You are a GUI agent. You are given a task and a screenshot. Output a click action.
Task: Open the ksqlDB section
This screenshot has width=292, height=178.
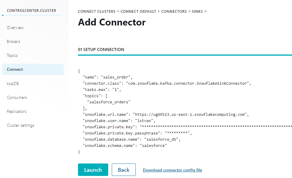(13, 84)
